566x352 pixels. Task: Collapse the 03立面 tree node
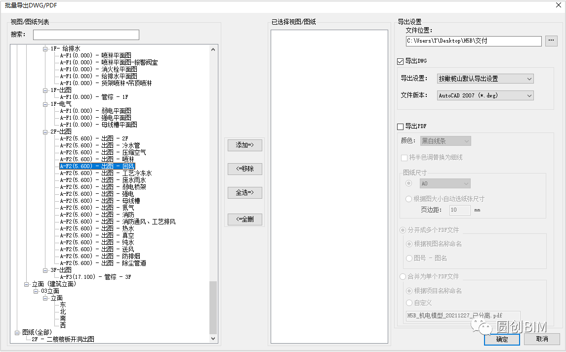point(36,291)
